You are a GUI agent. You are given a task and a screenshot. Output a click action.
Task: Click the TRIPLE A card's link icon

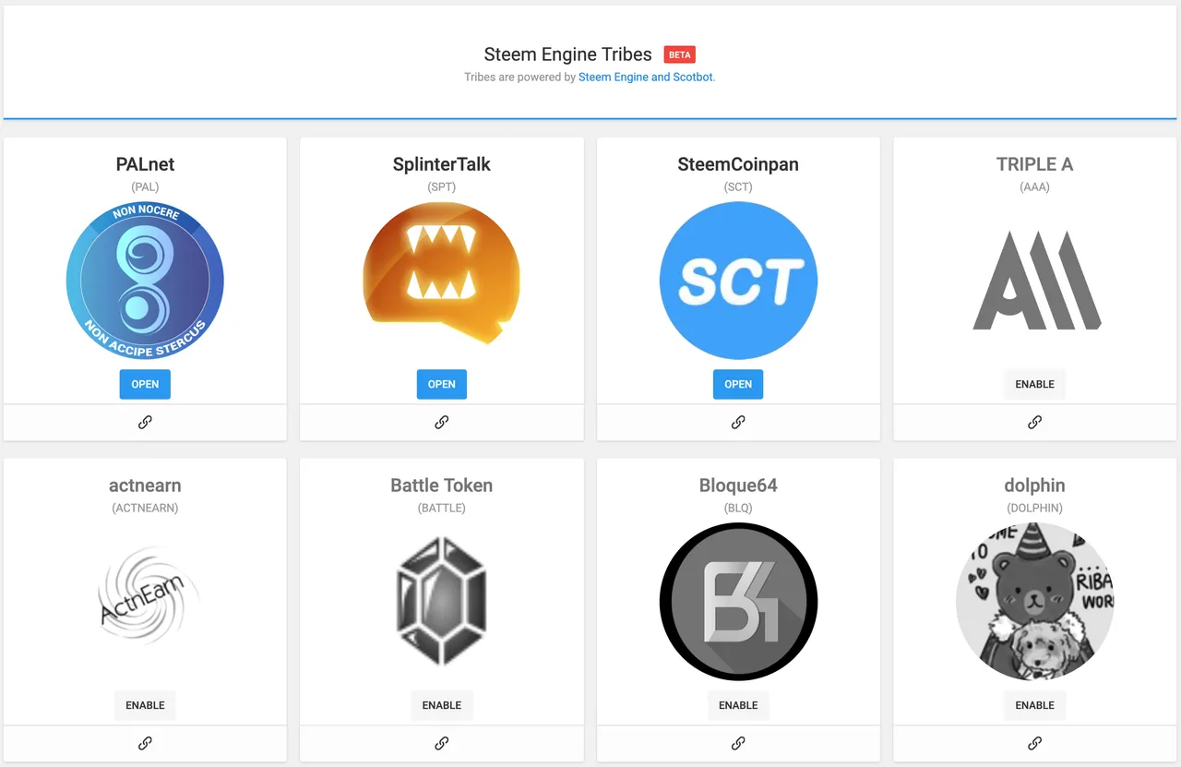click(x=1034, y=422)
